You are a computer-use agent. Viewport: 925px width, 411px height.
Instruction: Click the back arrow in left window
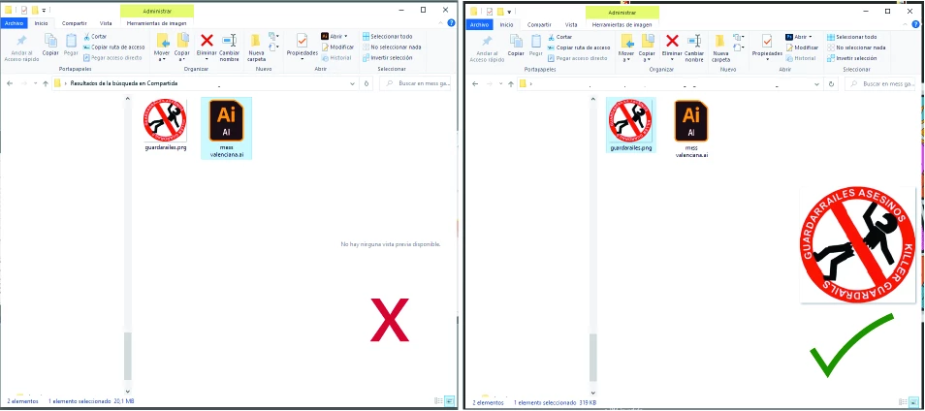(10, 83)
